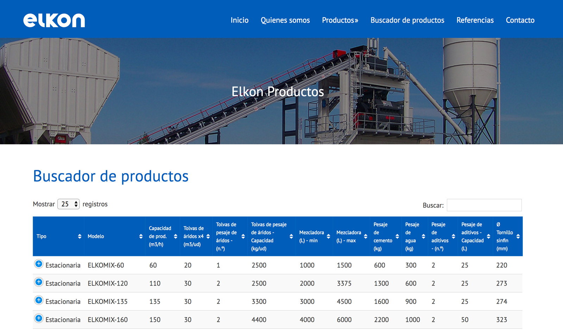The height and width of the screenshot is (331, 563).
Task: Click value 4400 in ELKOMIX-160 row
Action: (x=259, y=320)
